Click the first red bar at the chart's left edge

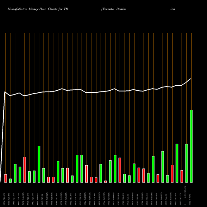coord(5,178)
